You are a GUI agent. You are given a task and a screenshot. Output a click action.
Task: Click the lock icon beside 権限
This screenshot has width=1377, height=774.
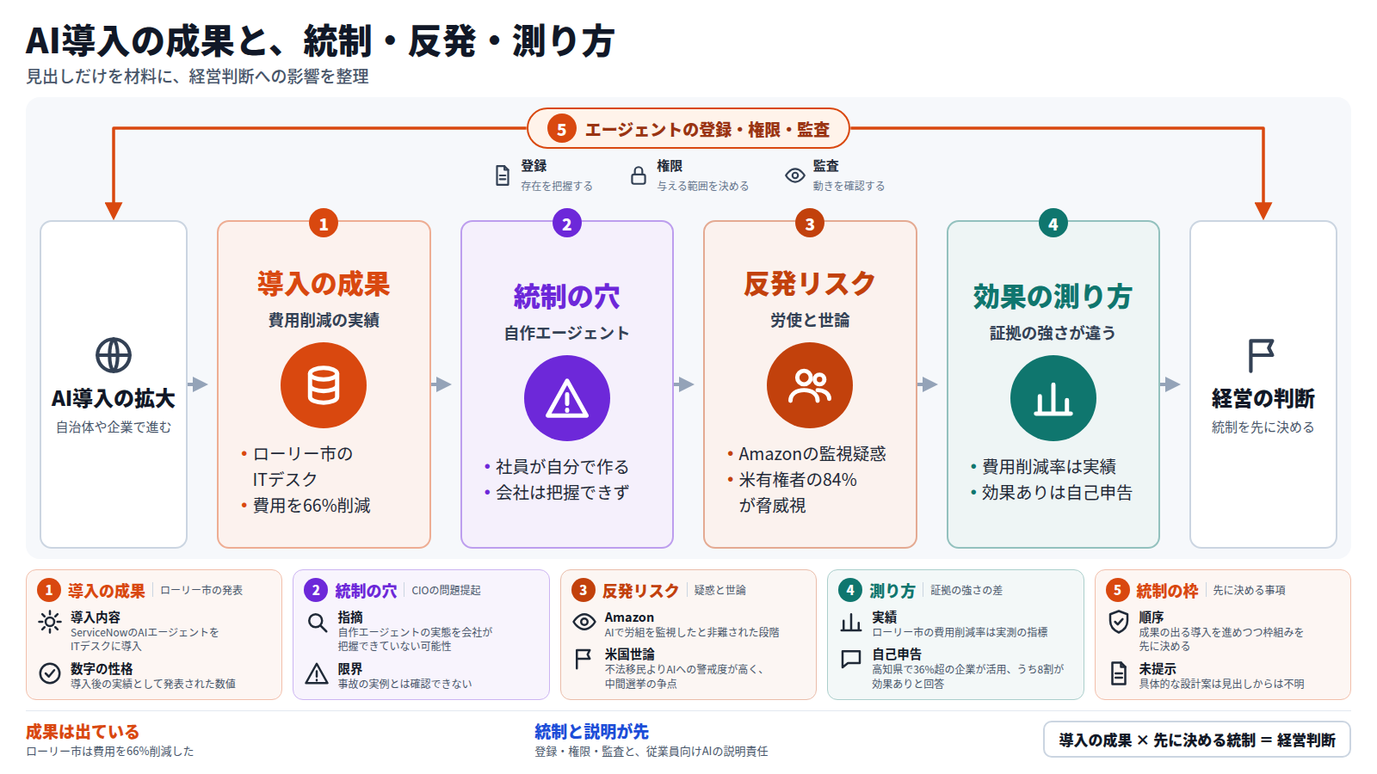[639, 175]
